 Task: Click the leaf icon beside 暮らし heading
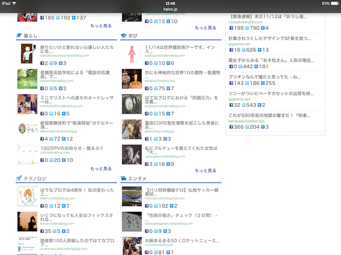point(19,35)
